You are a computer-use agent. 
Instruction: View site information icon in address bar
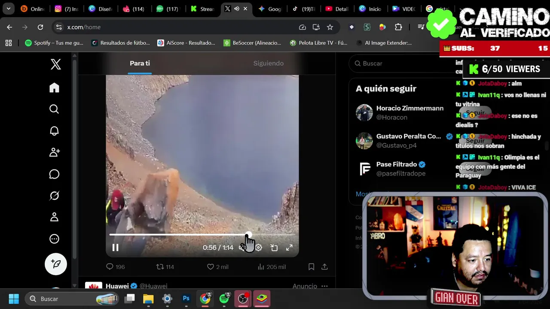(x=59, y=27)
